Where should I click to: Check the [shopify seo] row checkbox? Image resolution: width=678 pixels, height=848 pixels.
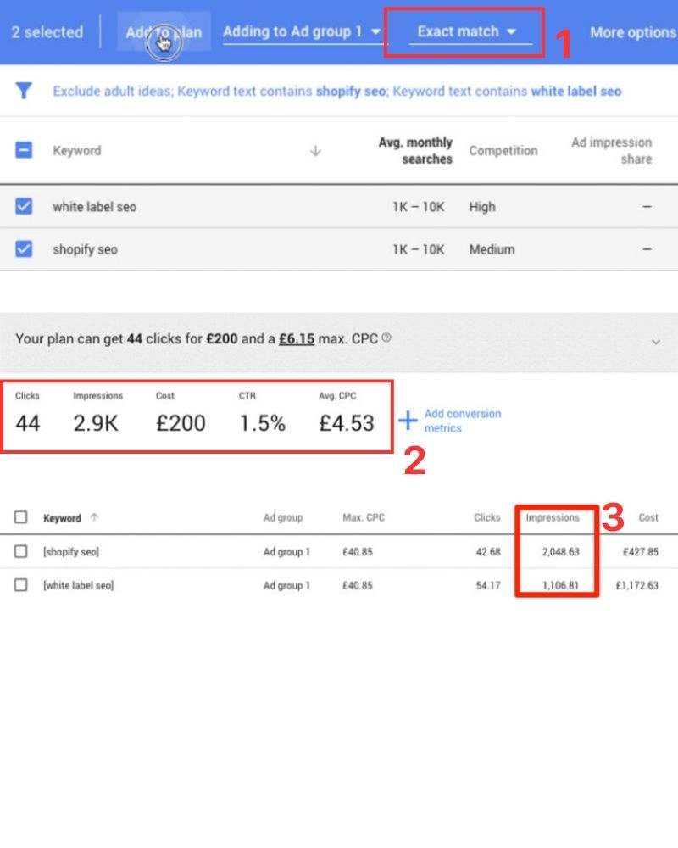pos(21,552)
